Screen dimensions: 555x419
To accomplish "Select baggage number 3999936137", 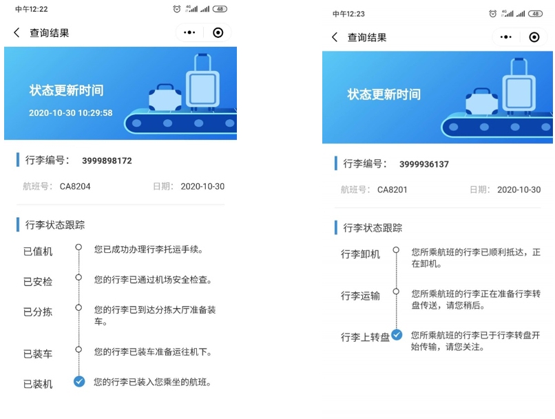I will 424,164.
